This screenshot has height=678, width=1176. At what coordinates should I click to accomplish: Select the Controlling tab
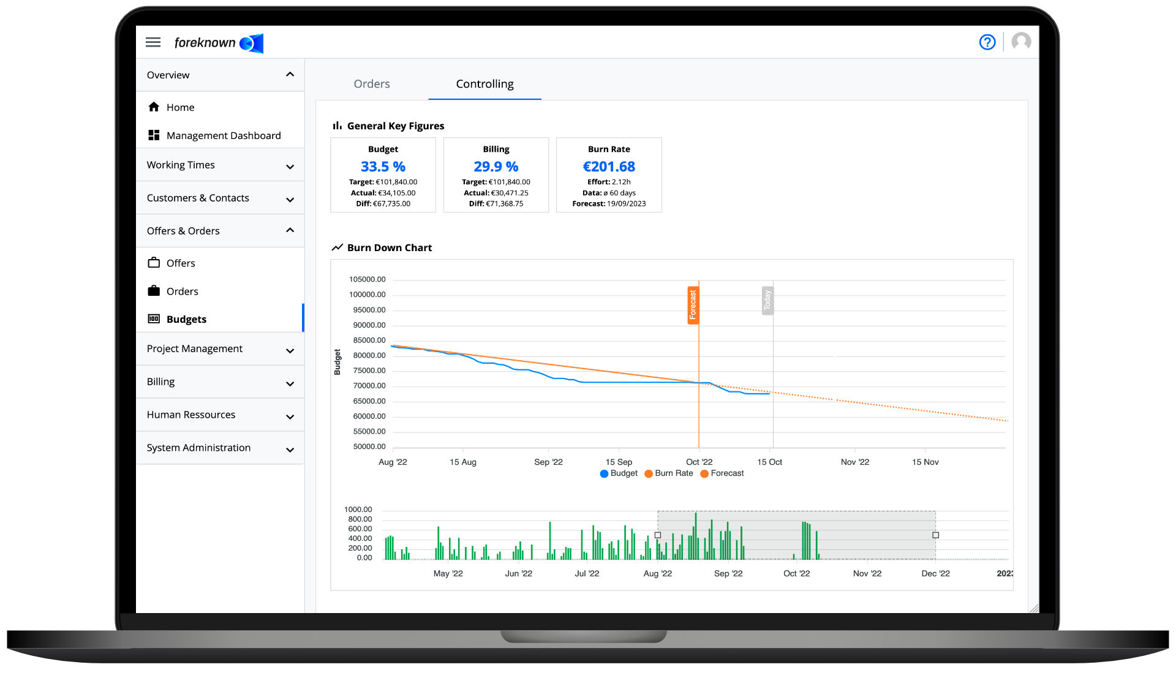point(484,84)
